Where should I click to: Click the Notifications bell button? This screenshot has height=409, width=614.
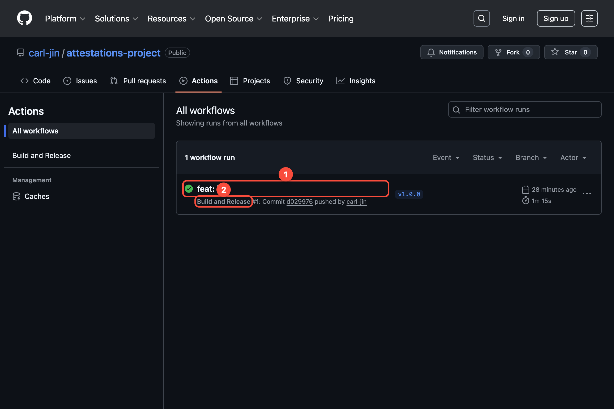(x=452, y=52)
